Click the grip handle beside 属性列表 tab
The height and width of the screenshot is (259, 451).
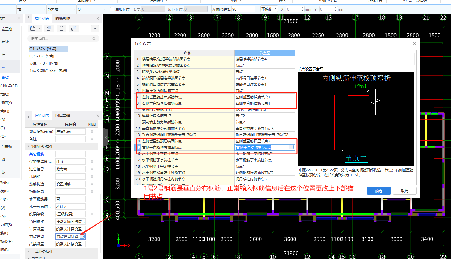[x=28, y=116]
